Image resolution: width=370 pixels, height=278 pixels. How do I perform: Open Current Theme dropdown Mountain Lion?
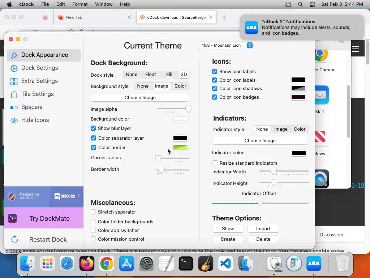[226, 45]
